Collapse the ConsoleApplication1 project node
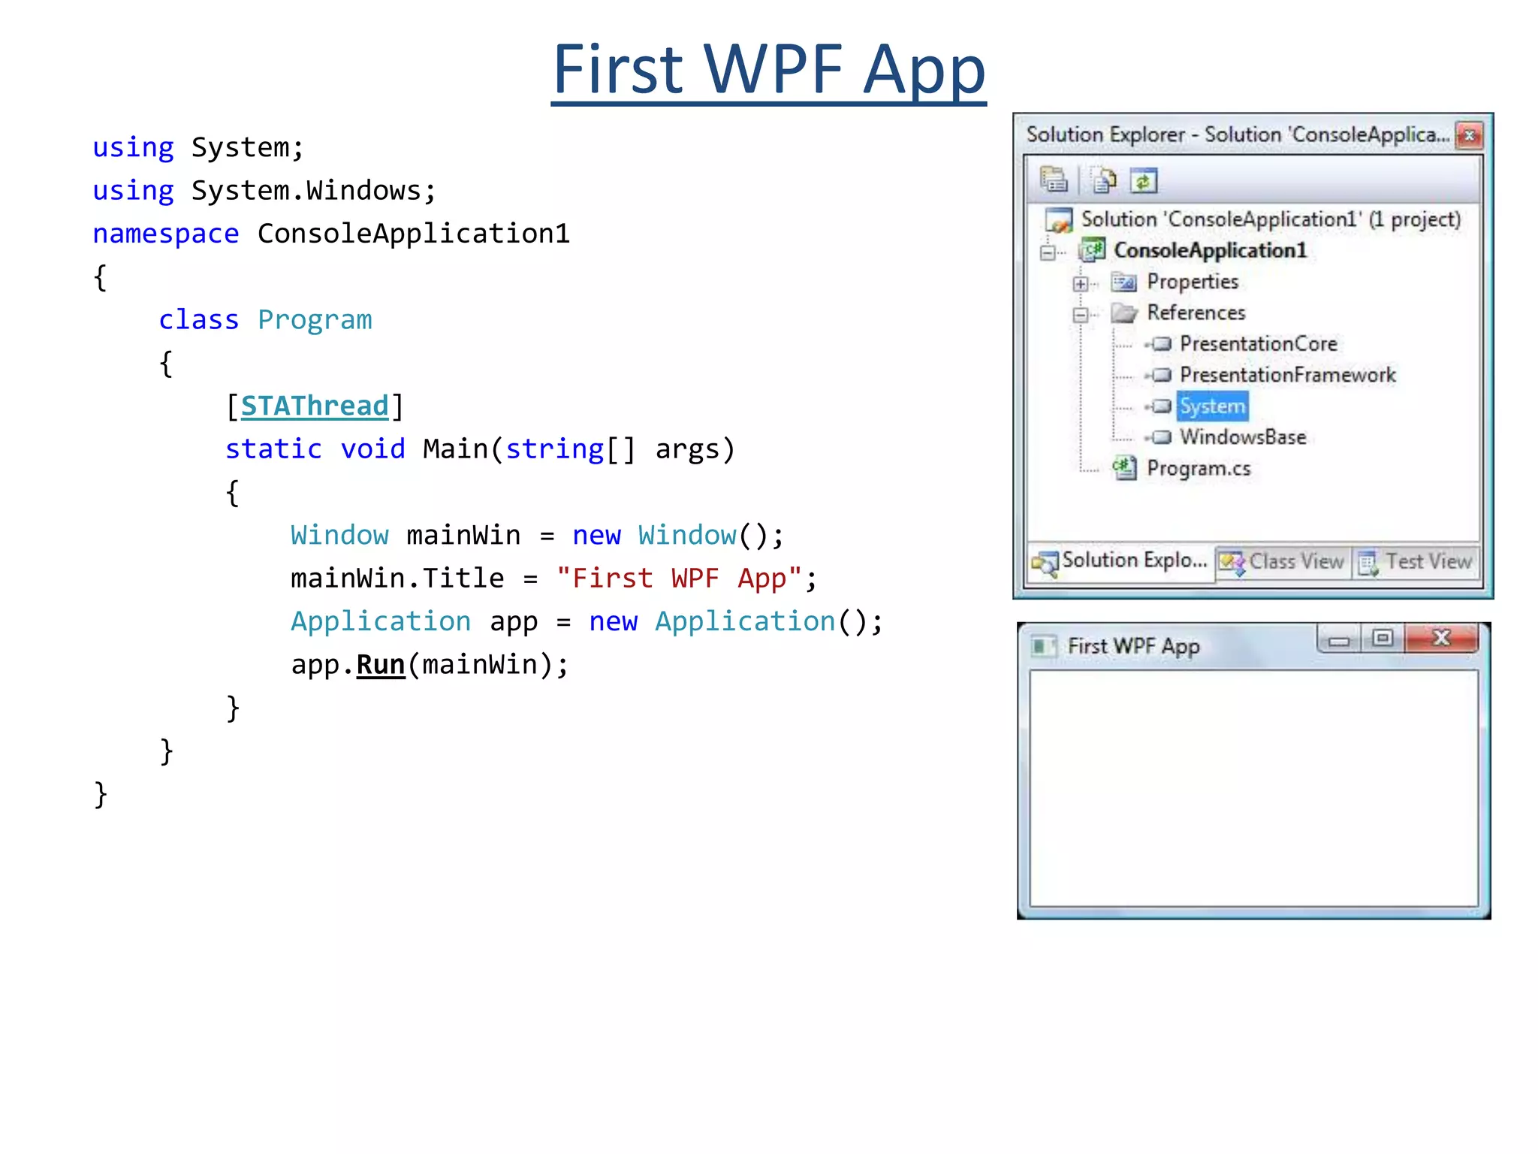The width and height of the screenshot is (1538, 1154). 1048,252
